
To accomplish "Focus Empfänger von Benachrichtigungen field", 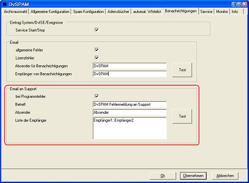I will pyautogui.click(x=130, y=74).
